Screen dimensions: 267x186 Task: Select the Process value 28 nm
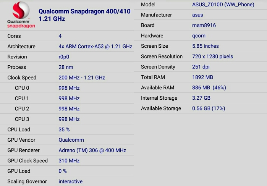[66, 67]
